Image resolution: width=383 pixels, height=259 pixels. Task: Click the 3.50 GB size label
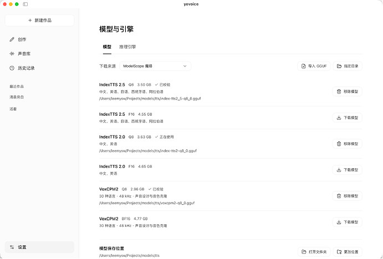144,85
